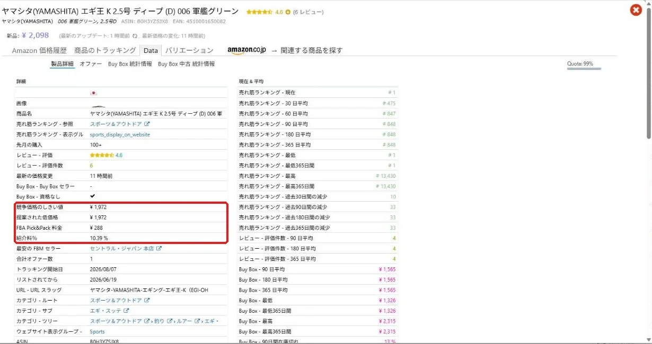
Task: Switch to the Amazon 価格履歴 tab
Action: tap(39, 50)
